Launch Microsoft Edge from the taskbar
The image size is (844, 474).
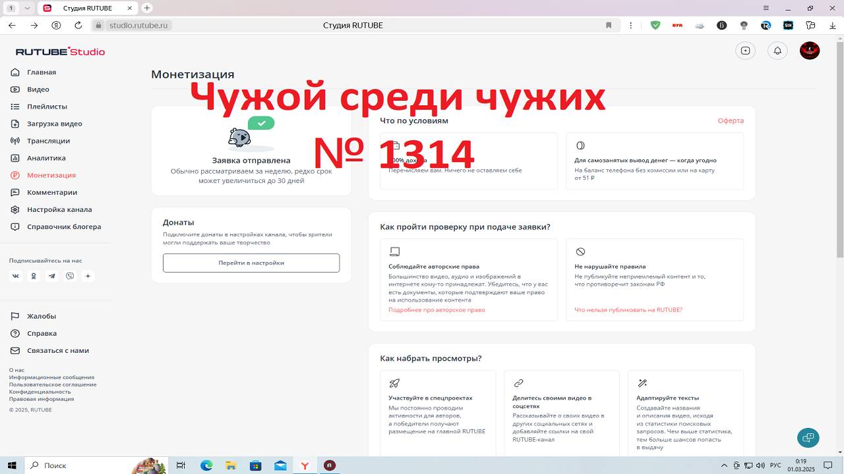(x=206, y=465)
